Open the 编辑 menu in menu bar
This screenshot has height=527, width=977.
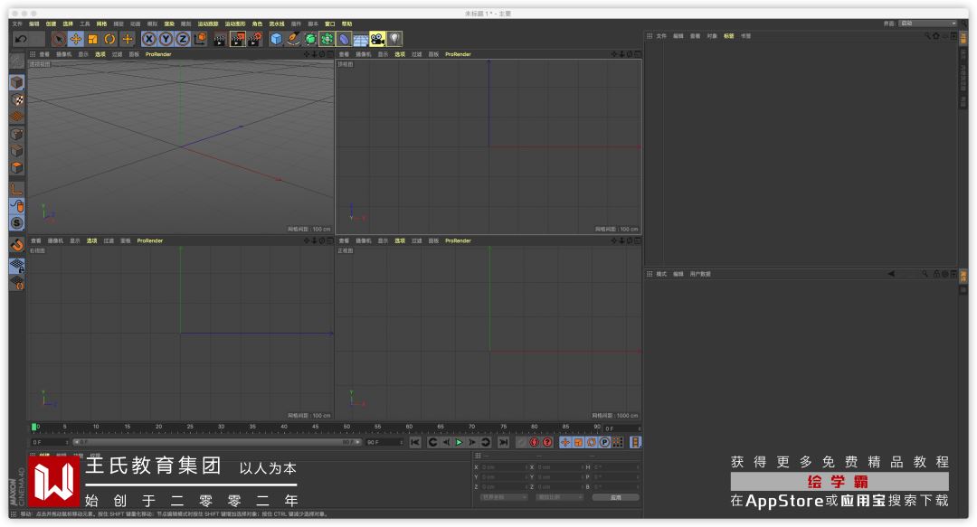34,24
